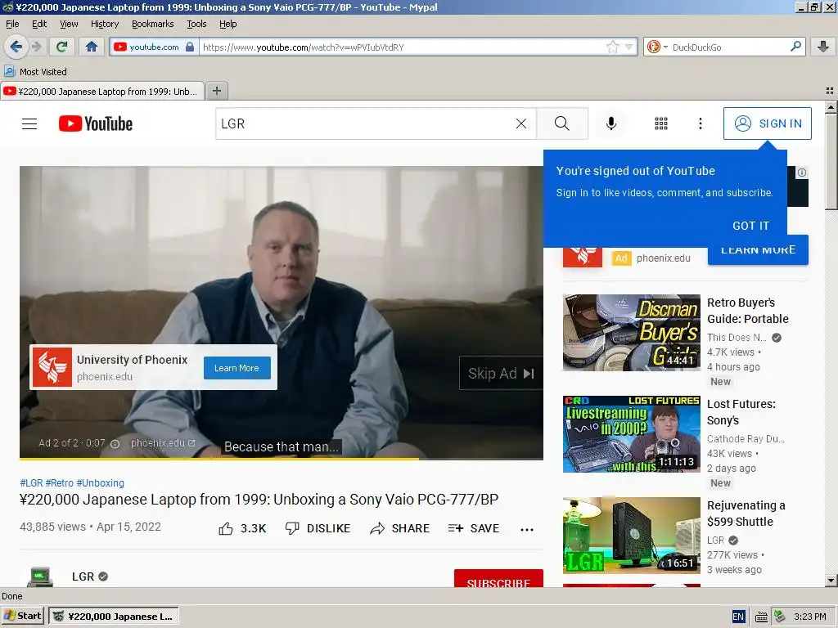Click the EN language indicator in tray
The width and height of the screenshot is (838, 628).
[x=738, y=617]
